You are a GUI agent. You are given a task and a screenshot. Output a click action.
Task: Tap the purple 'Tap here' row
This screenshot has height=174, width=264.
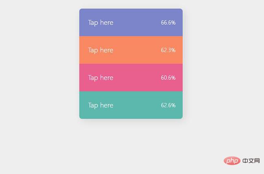131,23
